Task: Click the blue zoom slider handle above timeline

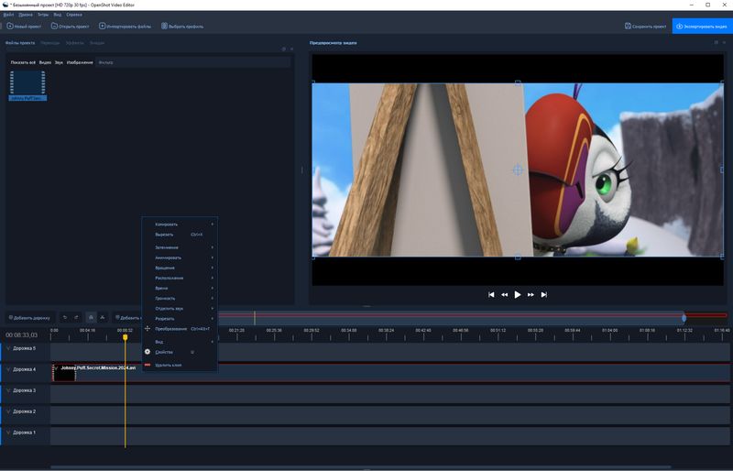Action: (684, 318)
